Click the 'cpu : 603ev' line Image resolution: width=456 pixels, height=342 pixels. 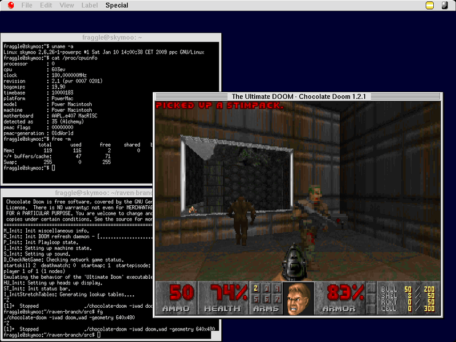tap(34, 70)
